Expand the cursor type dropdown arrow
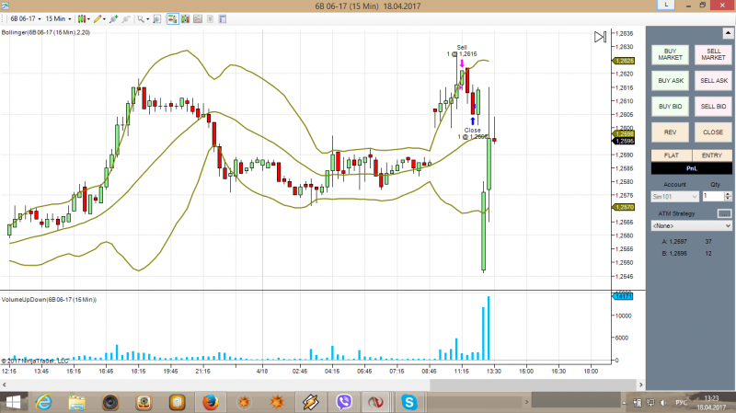Screen dimensions: 736x413 tap(147, 19)
